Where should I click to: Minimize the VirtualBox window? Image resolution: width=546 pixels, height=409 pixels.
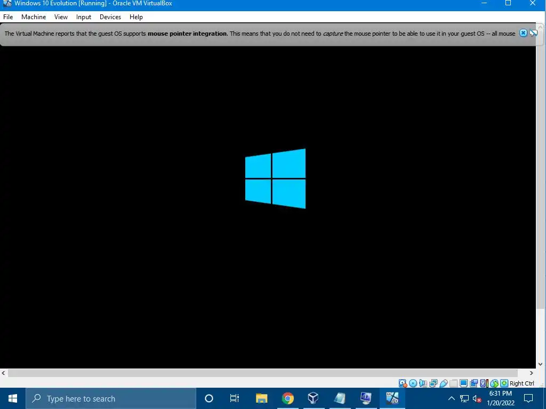[x=484, y=4]
